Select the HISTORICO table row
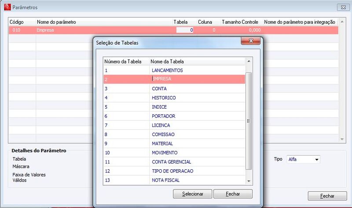 tap(174, 98)
